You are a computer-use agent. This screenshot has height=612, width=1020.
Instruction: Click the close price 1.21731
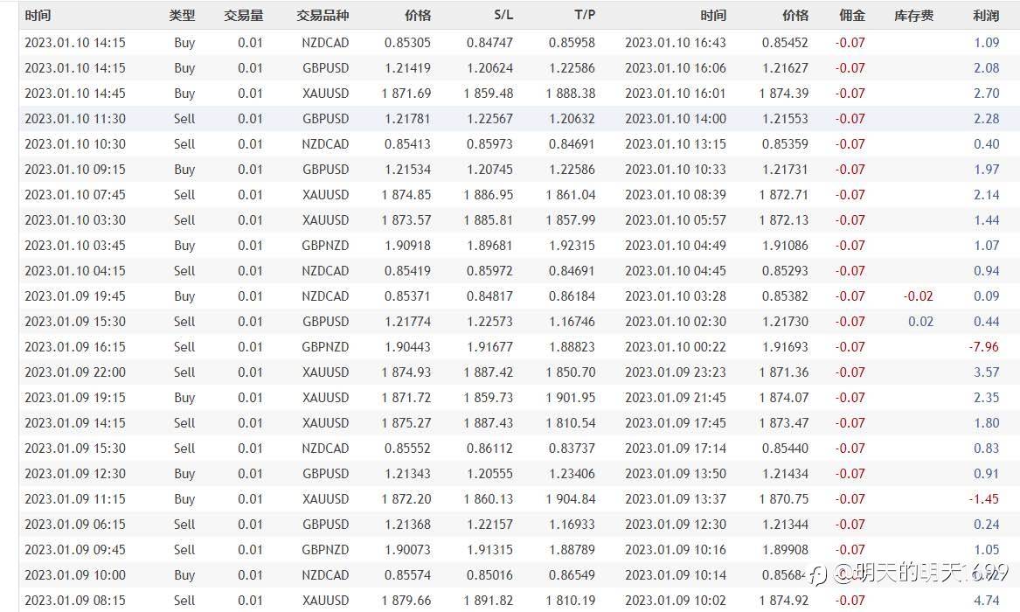tap(785, 170)
